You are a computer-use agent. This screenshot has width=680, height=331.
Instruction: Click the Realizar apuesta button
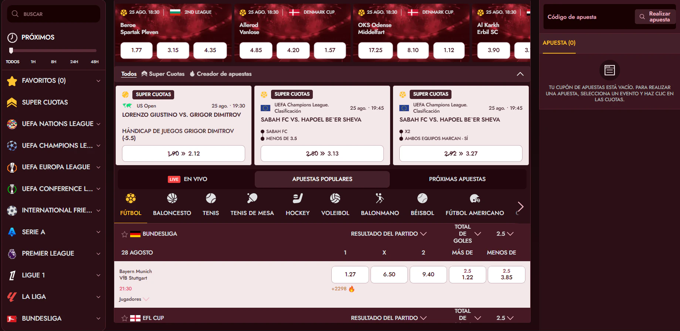(655, 17)
